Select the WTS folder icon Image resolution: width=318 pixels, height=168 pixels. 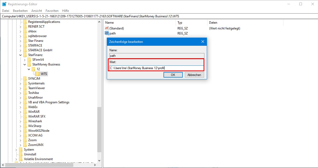[x=38, y=74]
